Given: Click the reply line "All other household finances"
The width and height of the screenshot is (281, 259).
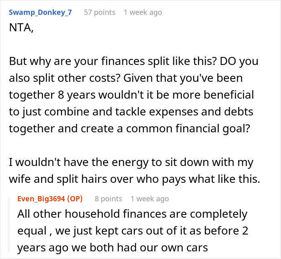Looking at the screenshot, I should tap(132, 214).
